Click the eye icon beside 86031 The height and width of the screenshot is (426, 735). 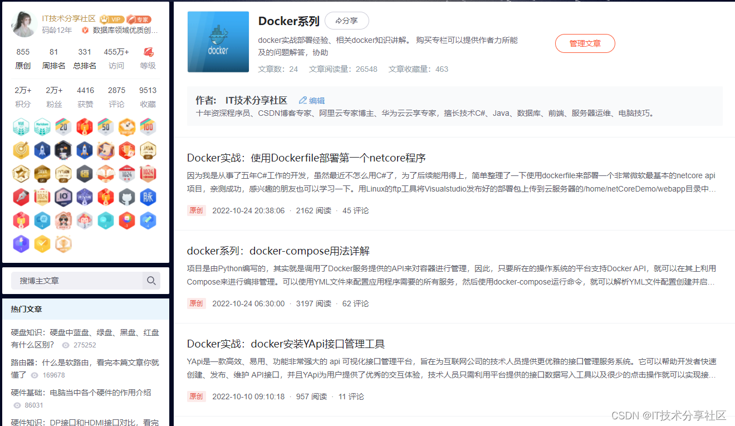pos(17,405)
